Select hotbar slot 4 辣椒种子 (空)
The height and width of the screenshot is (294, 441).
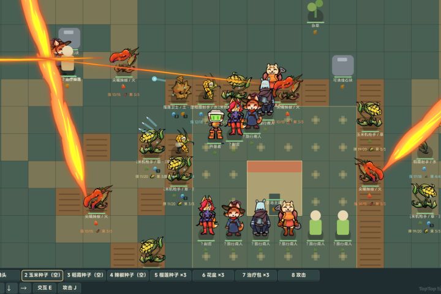point(128,275)
